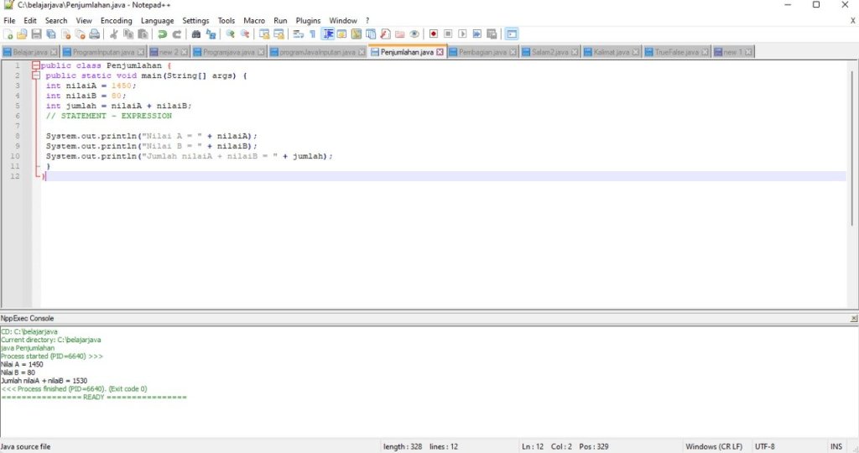
Task: Open Find with the binoculars icon
Action: tap(196, 34)
